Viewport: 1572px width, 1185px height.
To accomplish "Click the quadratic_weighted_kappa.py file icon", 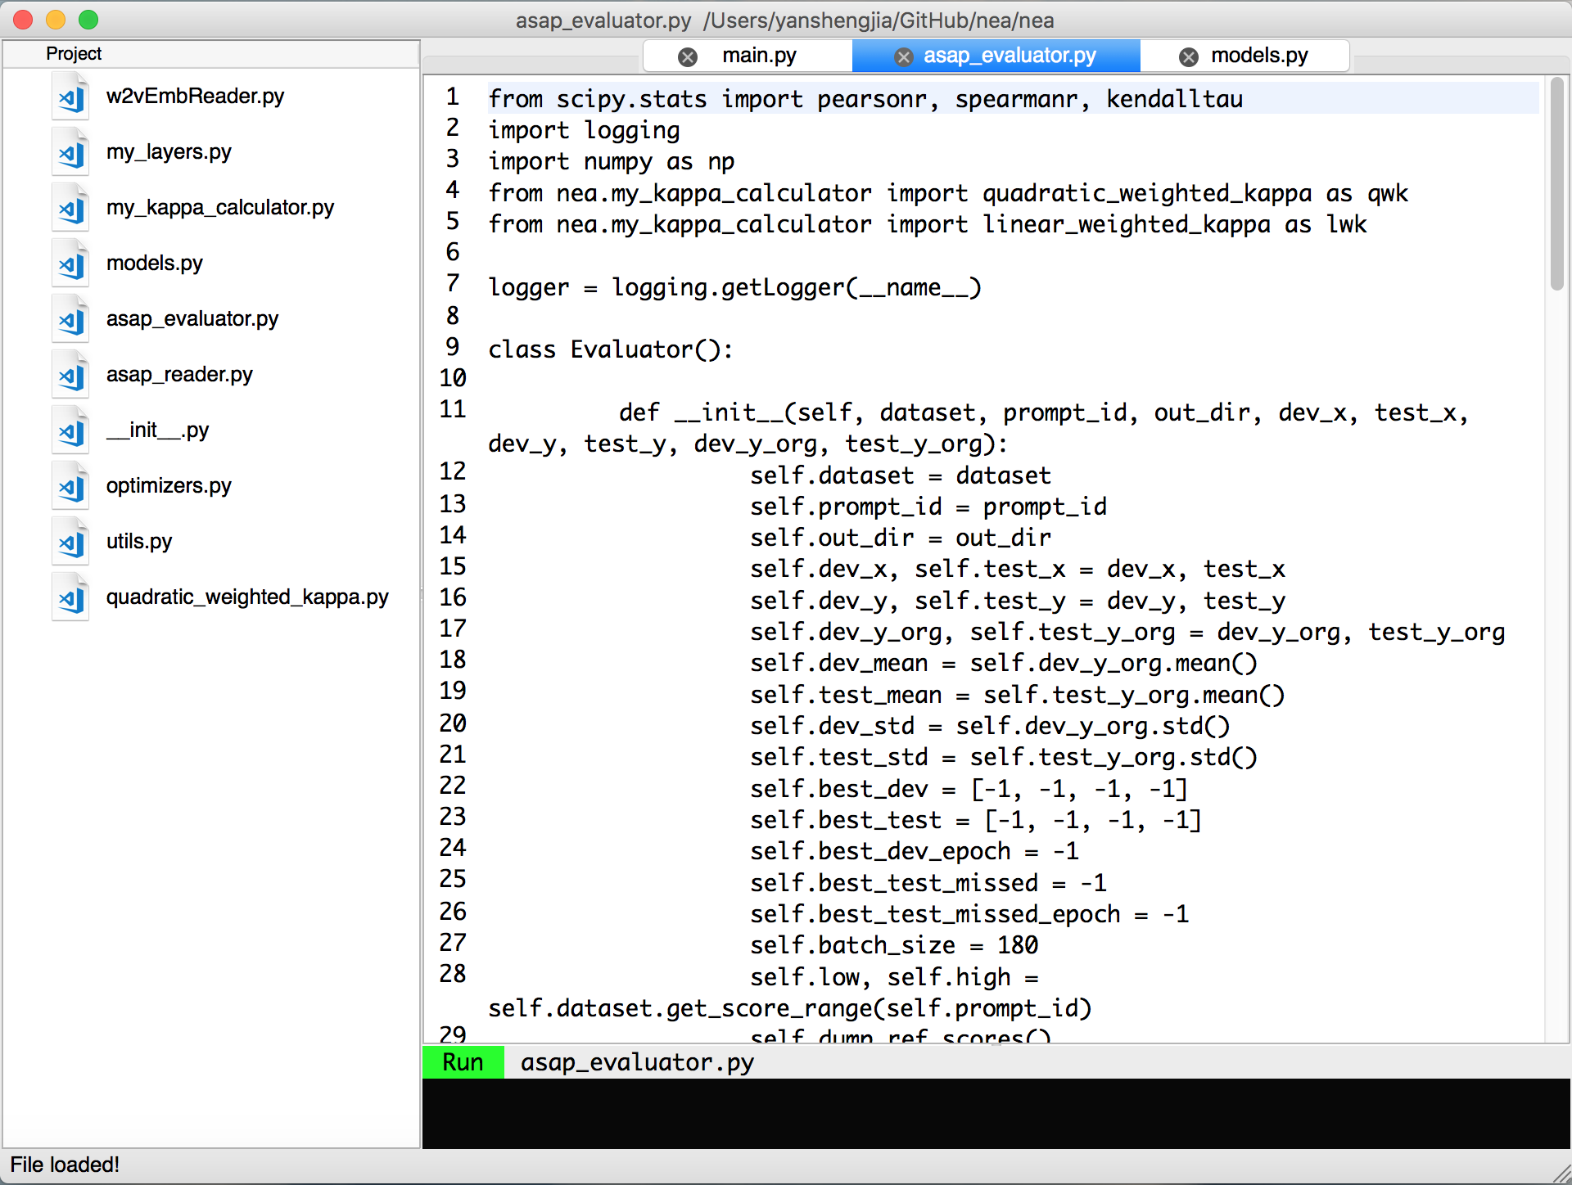I will [x=71, y=598].
